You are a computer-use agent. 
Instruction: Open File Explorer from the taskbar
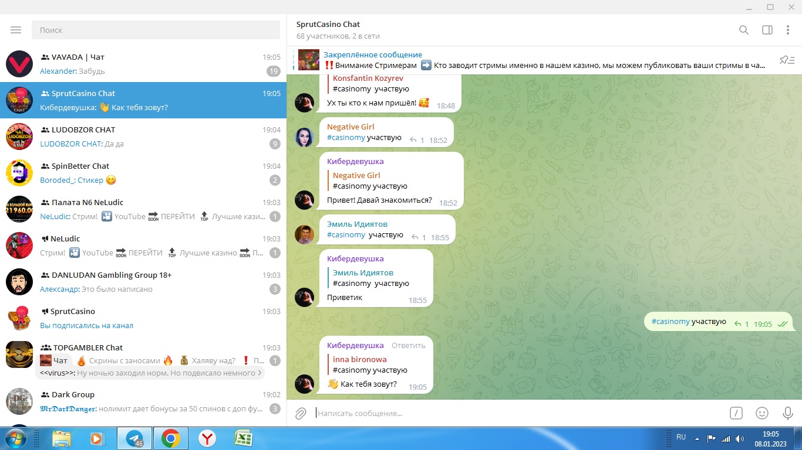pyautogui.click(x=62, y=438)
